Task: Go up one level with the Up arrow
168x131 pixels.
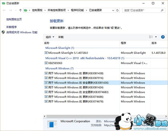Action: tap(20, 10)
